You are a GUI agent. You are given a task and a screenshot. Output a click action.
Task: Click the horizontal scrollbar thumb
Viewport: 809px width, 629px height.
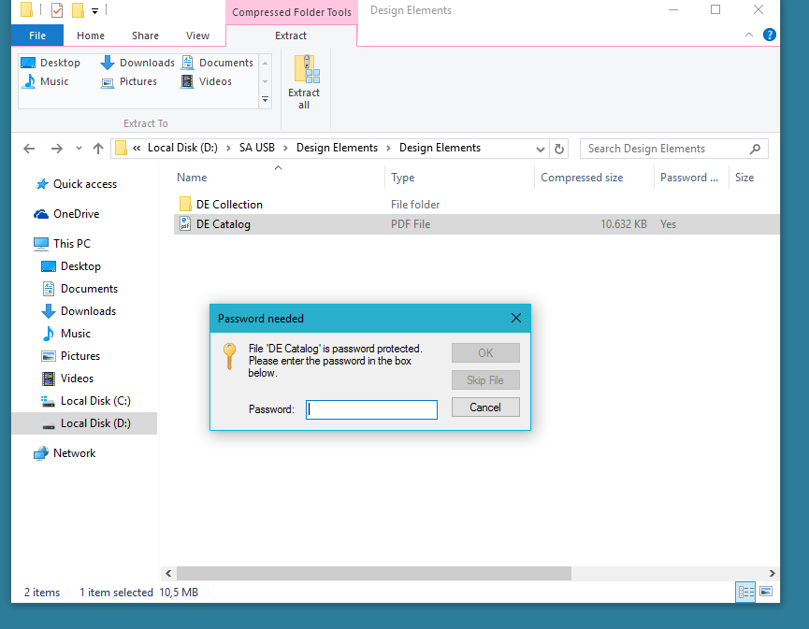[374, 573]
